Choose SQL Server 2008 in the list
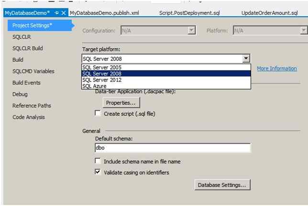 point(166,73)
